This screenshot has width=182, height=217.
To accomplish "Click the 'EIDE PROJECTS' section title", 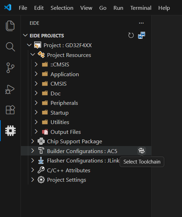I will point(47,36).
